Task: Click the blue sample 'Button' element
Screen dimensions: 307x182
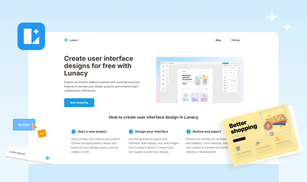Action: coord(24,125)
